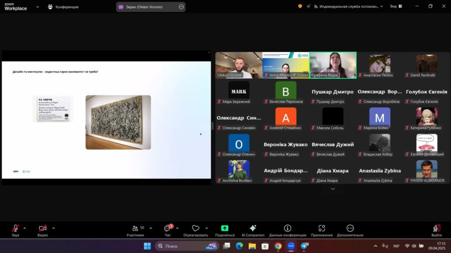Expand the arrow beside Участники

[x=151, y=228]
